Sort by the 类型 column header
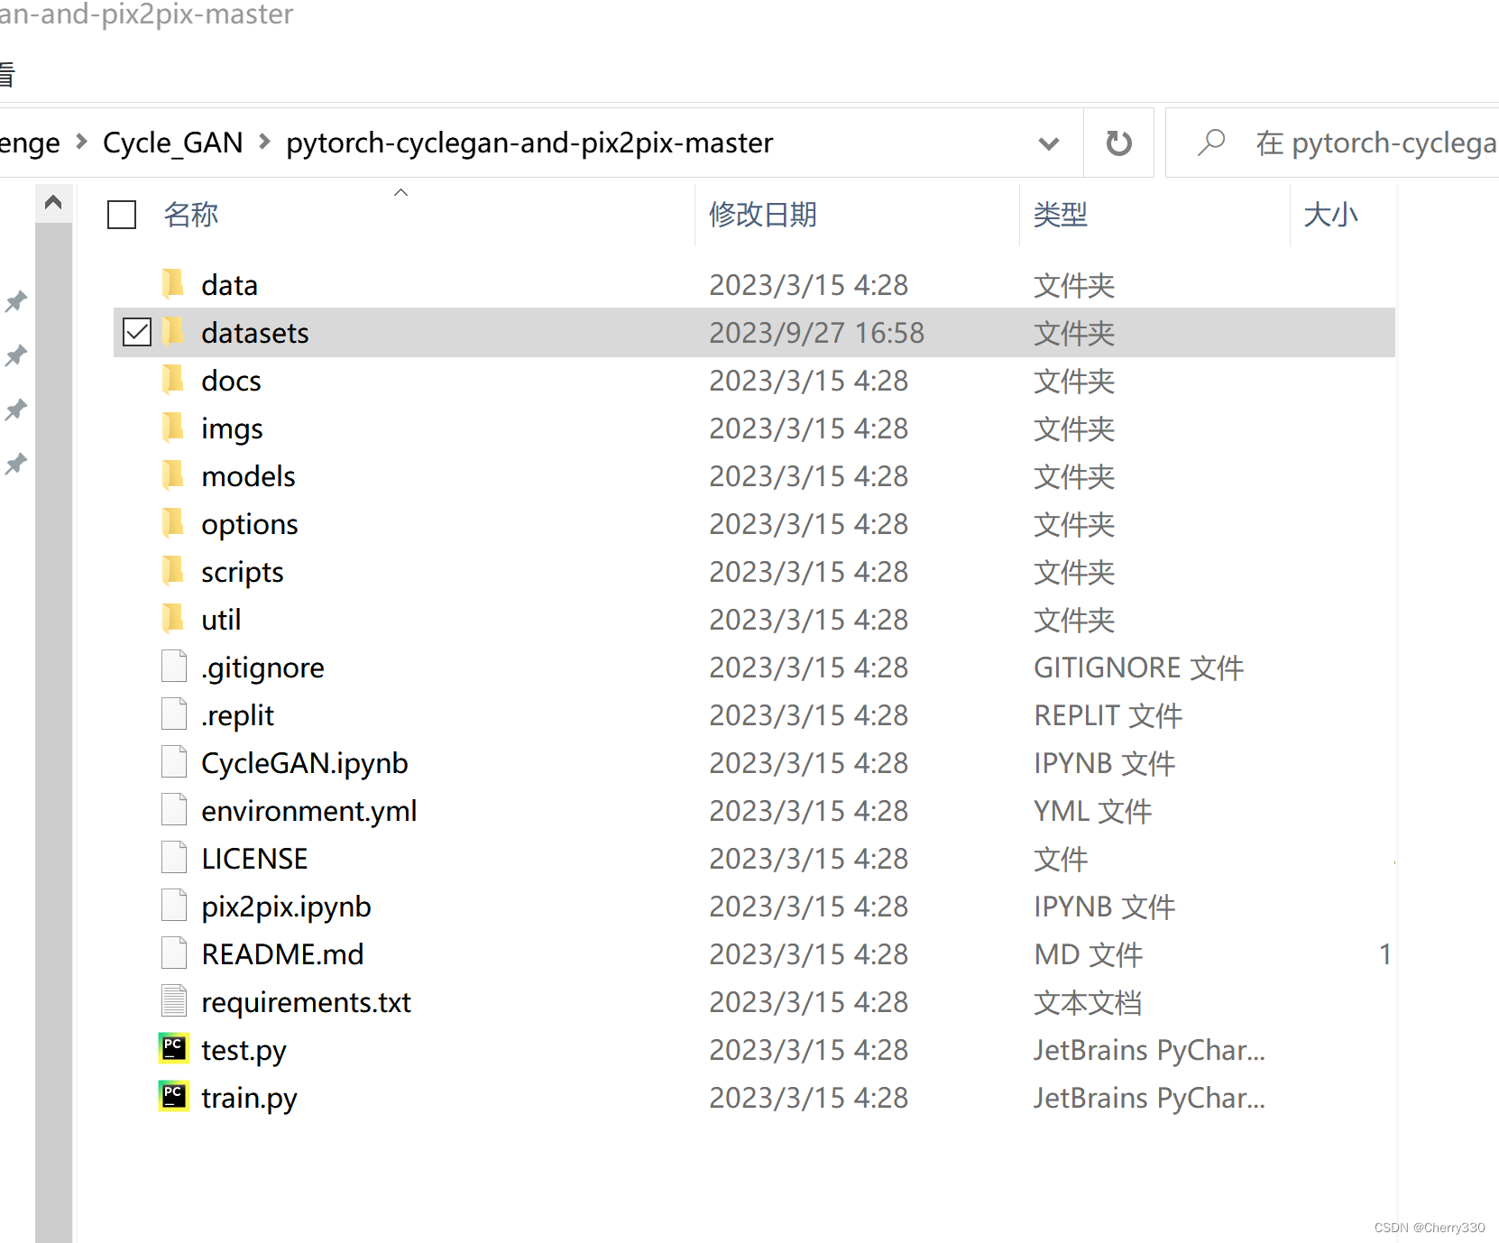 point(1061,215)
